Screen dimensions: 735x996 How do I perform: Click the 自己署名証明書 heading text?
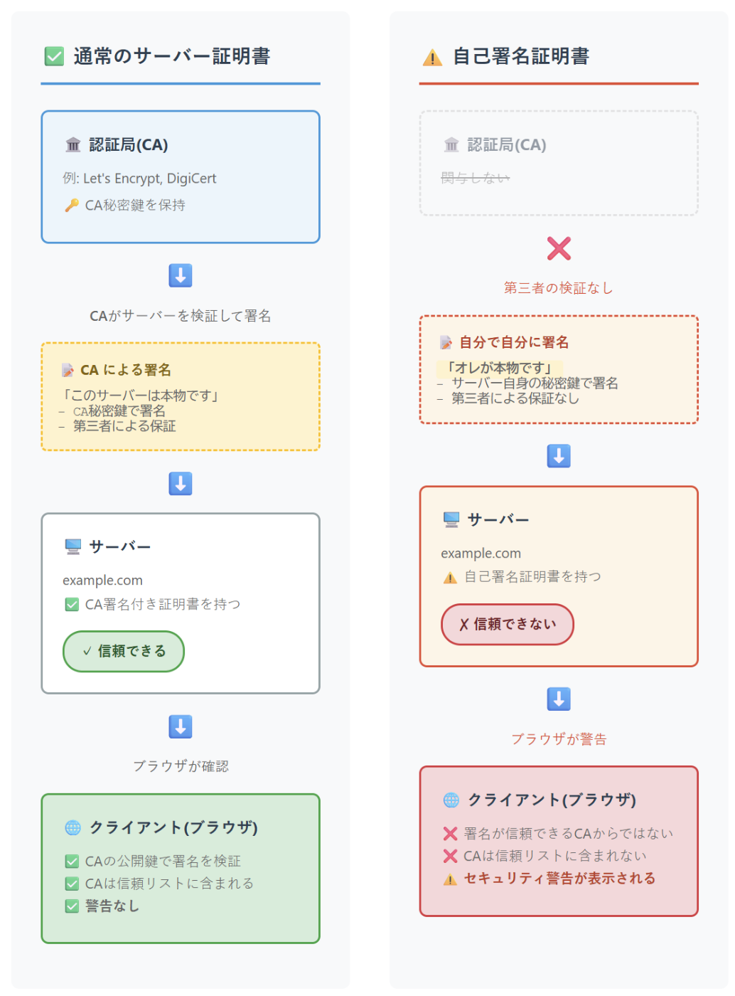click(x=521, y=56)
